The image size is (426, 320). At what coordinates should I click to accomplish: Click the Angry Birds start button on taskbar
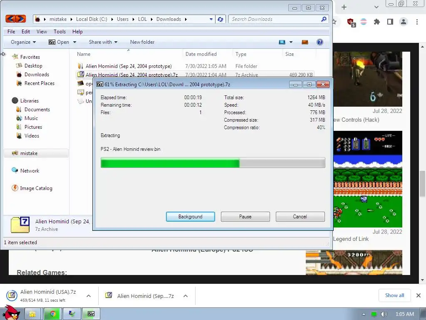11,313
